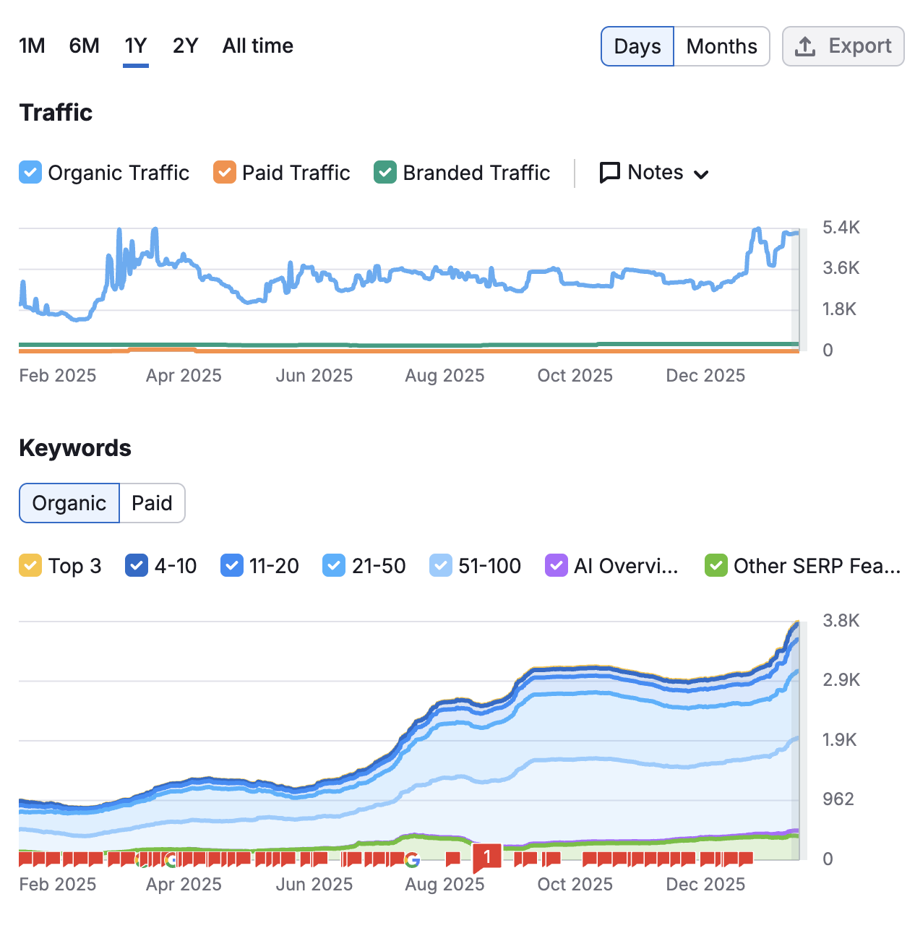The image size is (915, 928).
Task: Toggle the AI Overview series checkbox
Action: pos(556,565)
